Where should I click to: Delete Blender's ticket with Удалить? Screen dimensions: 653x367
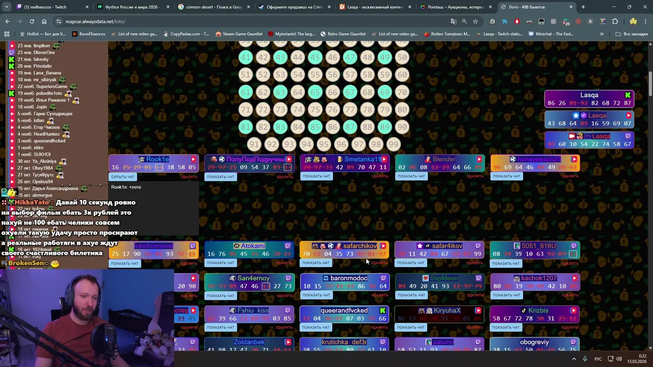(475, 176)
